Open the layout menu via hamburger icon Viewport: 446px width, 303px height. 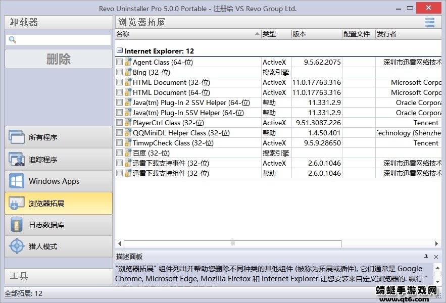(430, 22)
